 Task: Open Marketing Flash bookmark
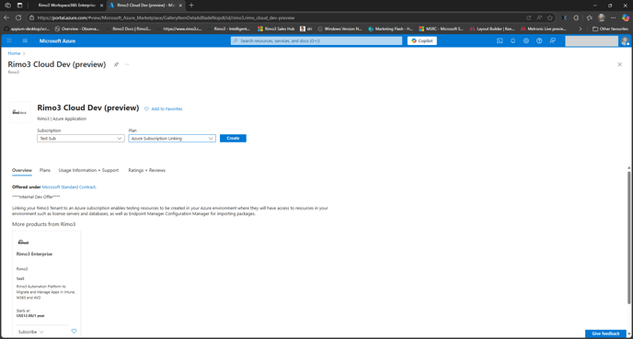(390, 29)
